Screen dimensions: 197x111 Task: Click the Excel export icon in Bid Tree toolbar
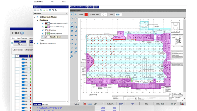click(41, 10)
